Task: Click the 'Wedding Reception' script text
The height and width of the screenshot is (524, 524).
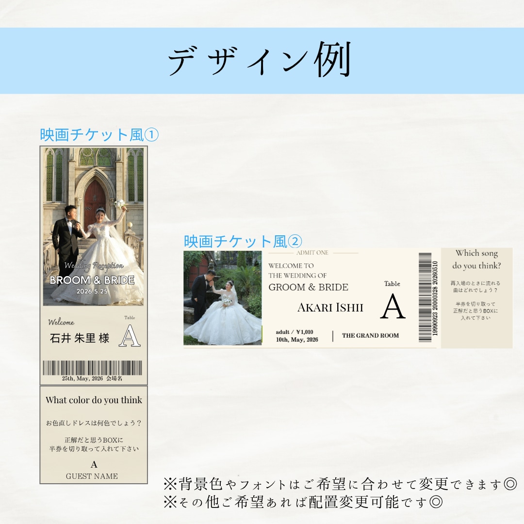Action: [x=94, y=266]
